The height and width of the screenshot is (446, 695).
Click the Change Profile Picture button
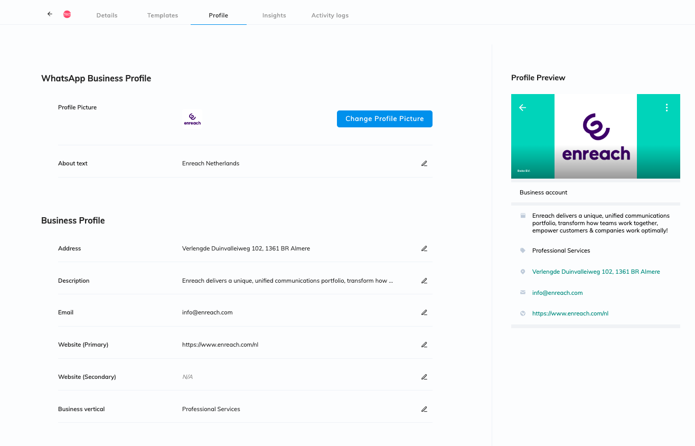click(384, 119)
